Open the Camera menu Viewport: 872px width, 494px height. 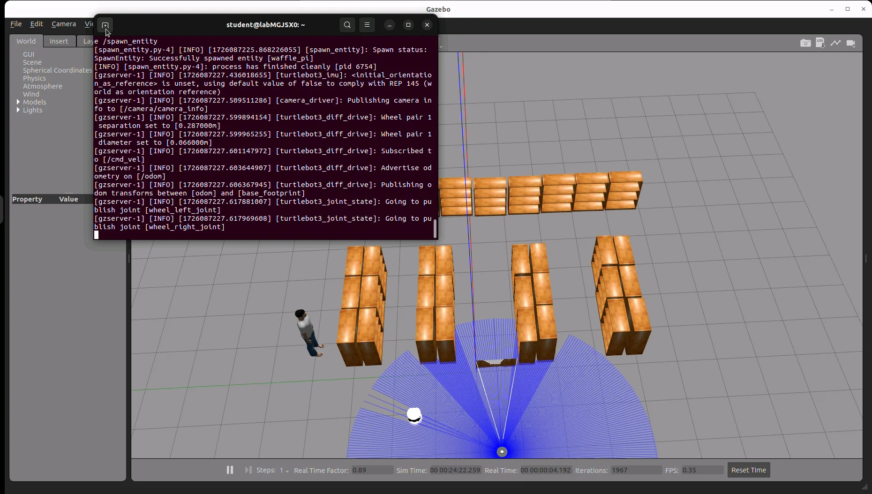pyautogui.click(x=63, y=24)
